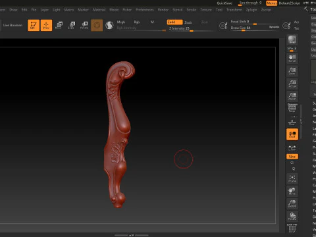Viewport: 316px width, 237px height.
Task: Open the Texture menu
Action: pos(206,10)
